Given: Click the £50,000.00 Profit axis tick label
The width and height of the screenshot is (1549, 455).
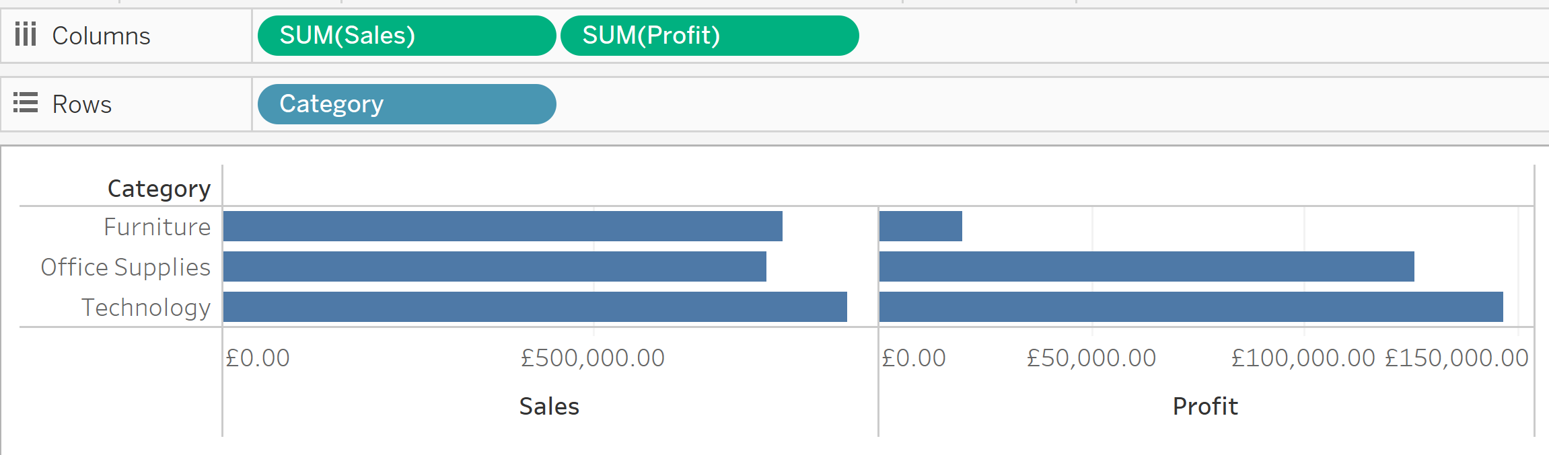Looking at the screenshot, I should click(1091, 358).
